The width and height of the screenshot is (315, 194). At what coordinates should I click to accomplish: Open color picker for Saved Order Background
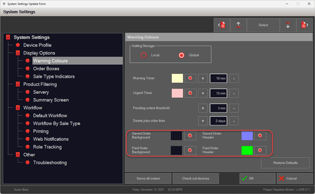pos(190,136)
